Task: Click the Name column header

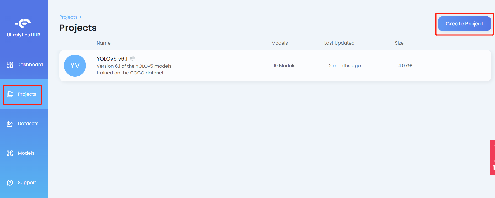Action: click(x=104, y=43)
